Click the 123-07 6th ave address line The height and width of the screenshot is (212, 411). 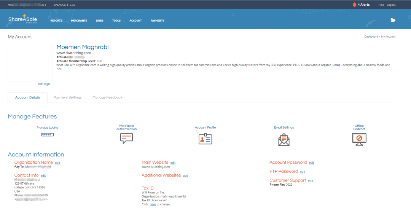pyautogui.click(x=24, y=183)
